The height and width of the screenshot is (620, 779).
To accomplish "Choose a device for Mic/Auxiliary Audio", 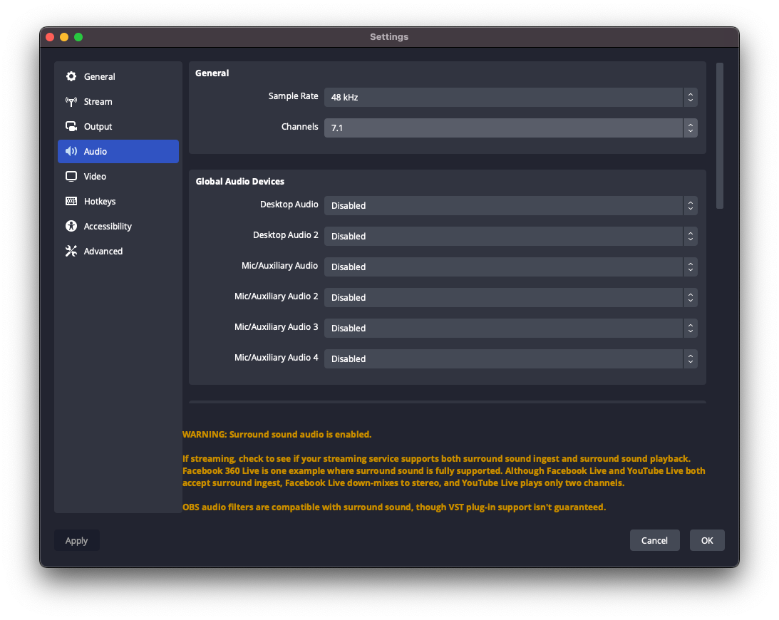I will [x=510, y=267].
